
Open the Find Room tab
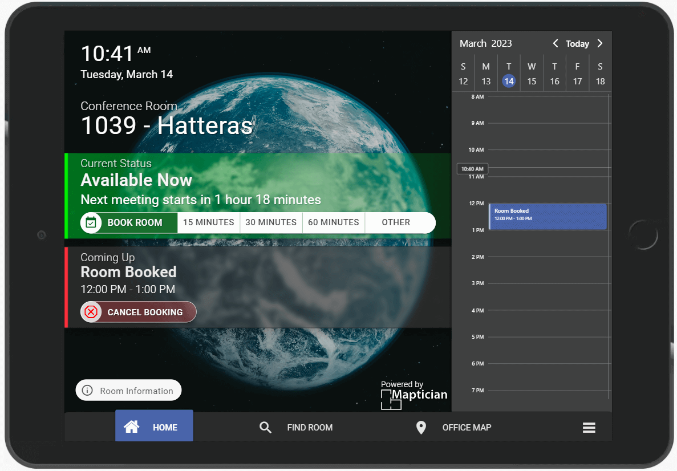[x=309, y=427]
